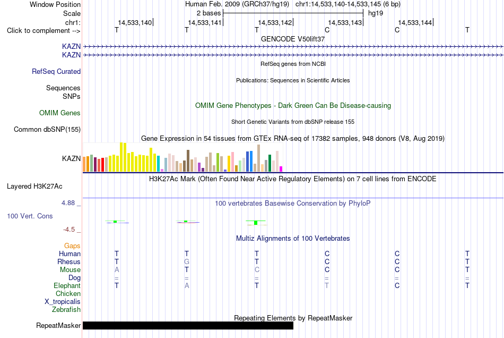Click the upper KAZN transcript label

(x=72, y=46)
